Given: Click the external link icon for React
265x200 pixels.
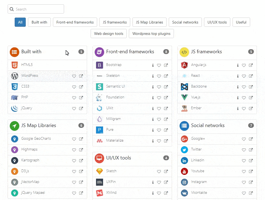Looking at the screenshot, I should (251, 76).
